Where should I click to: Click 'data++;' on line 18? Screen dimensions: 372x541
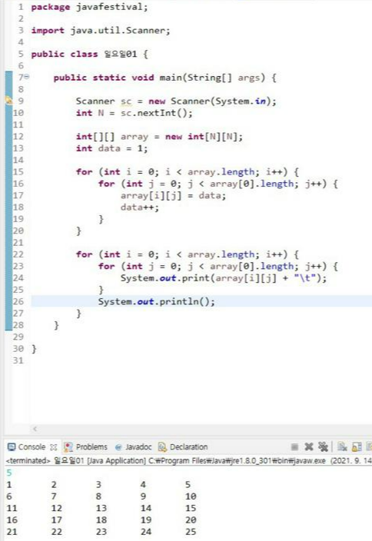pyautogui.click(x=139, y=207)
